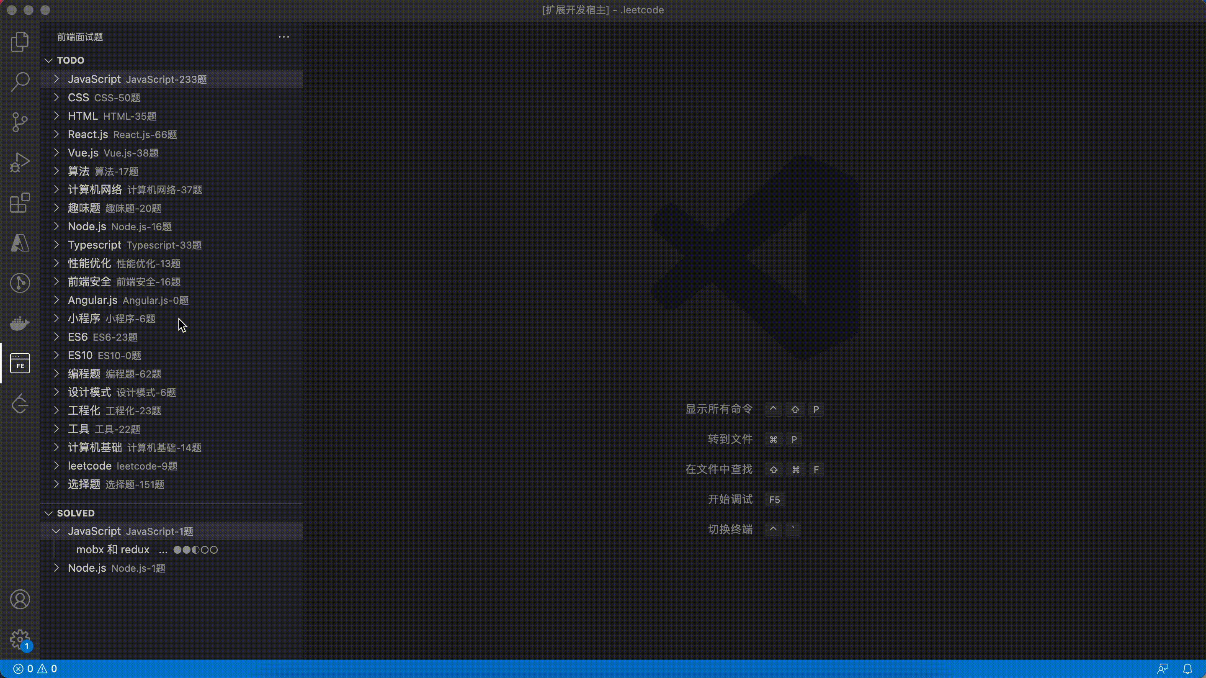Expand the React.js category

[88, 135]
